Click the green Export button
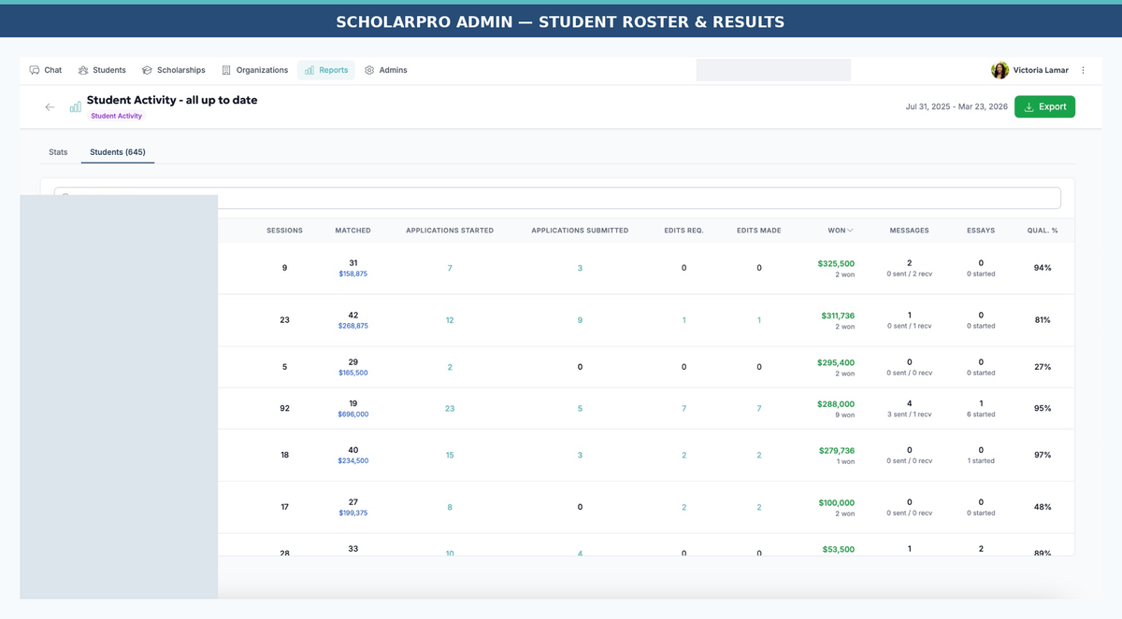Screen dimensions: 1122x619 [1044, 106]
